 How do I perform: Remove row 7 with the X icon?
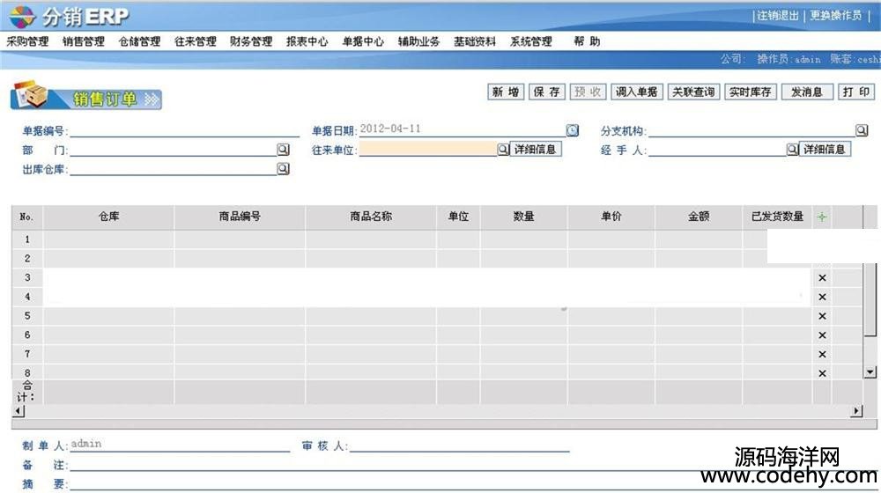tap(822, 354)
